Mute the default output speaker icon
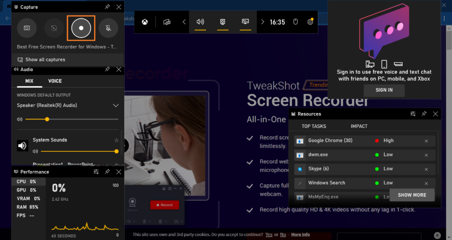The width and height of the screenshot is (452, 240). pos(19,119)
